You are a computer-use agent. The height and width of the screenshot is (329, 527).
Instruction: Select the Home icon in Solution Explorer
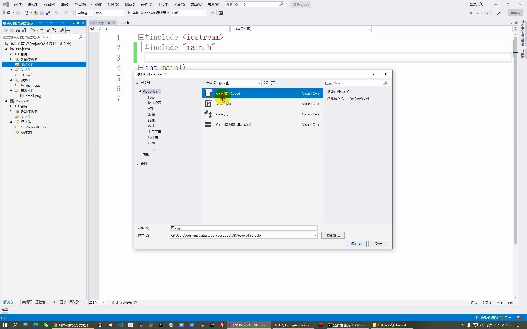coord(18,30)
